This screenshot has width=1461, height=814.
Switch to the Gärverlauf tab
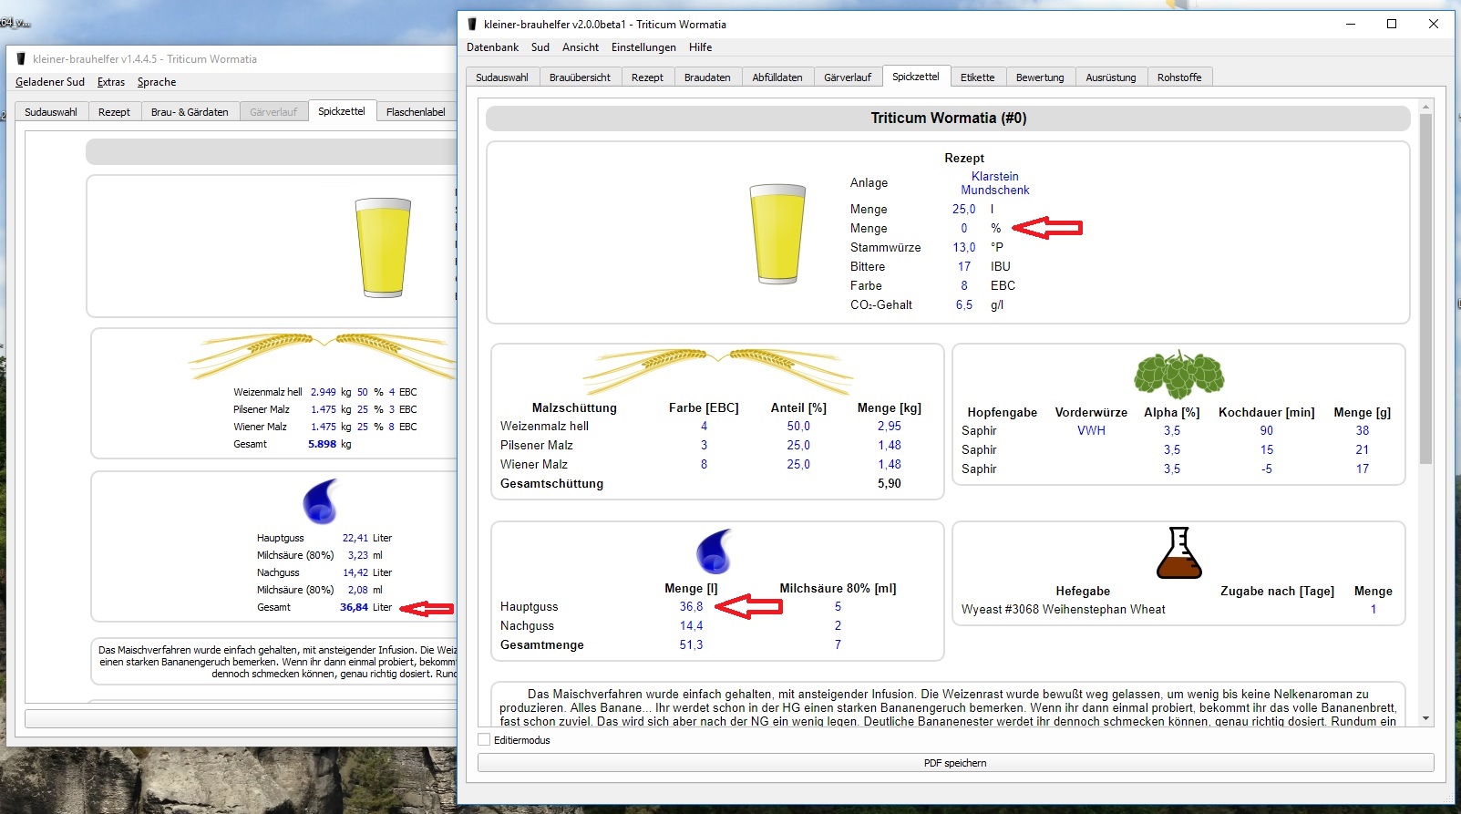847,77
